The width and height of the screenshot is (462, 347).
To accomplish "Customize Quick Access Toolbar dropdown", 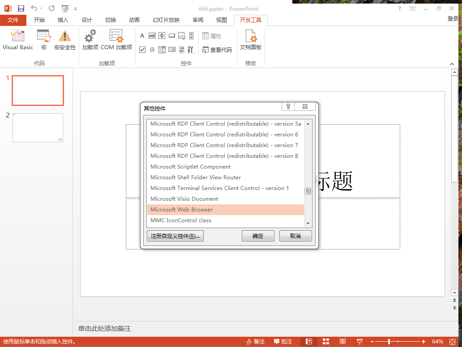I will (x=75, y=9).
